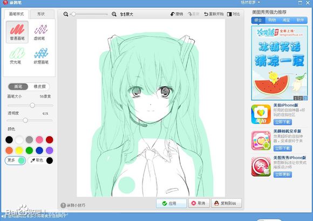Click the zoom out magnifier icon
This screenshot has height=221, width=313.
[66, 14]
